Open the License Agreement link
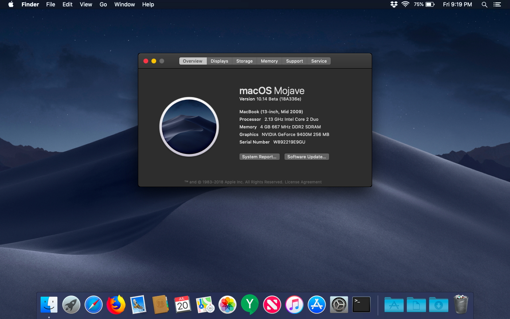This screenshot has width=510, height=319. pos(303,182)
